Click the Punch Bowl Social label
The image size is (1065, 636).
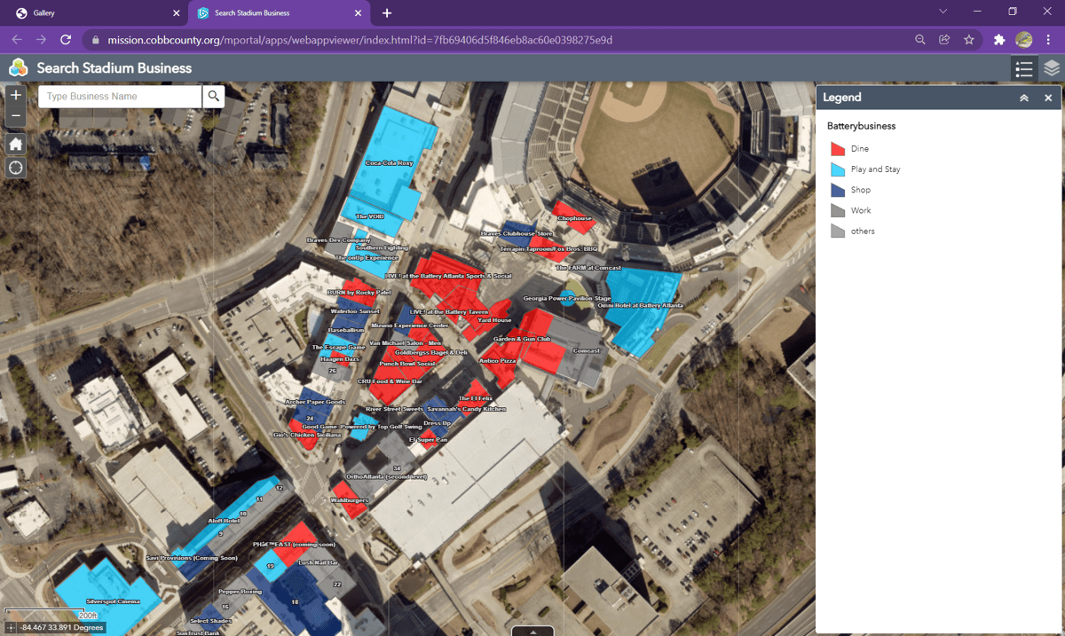(x=406, y=364)
